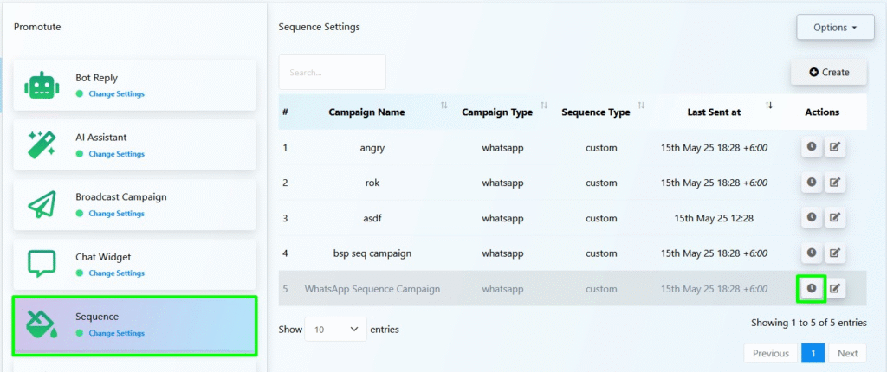Click the Broadcast Campaign paper plane icon
Image resolution: width=887 pixels, height=372 pixels.
click(42, 204)
